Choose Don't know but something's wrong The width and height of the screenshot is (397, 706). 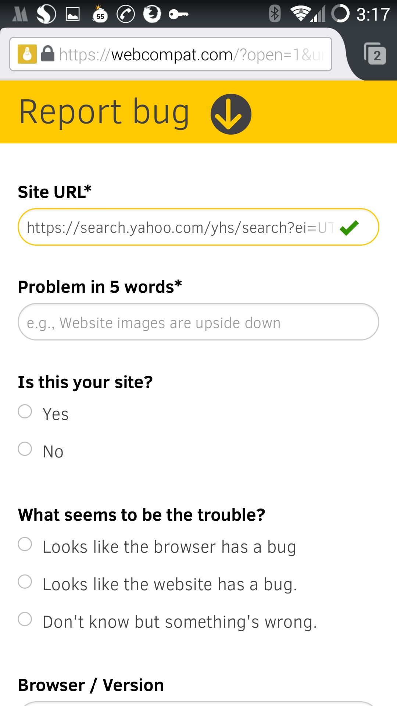coord(25,619)
